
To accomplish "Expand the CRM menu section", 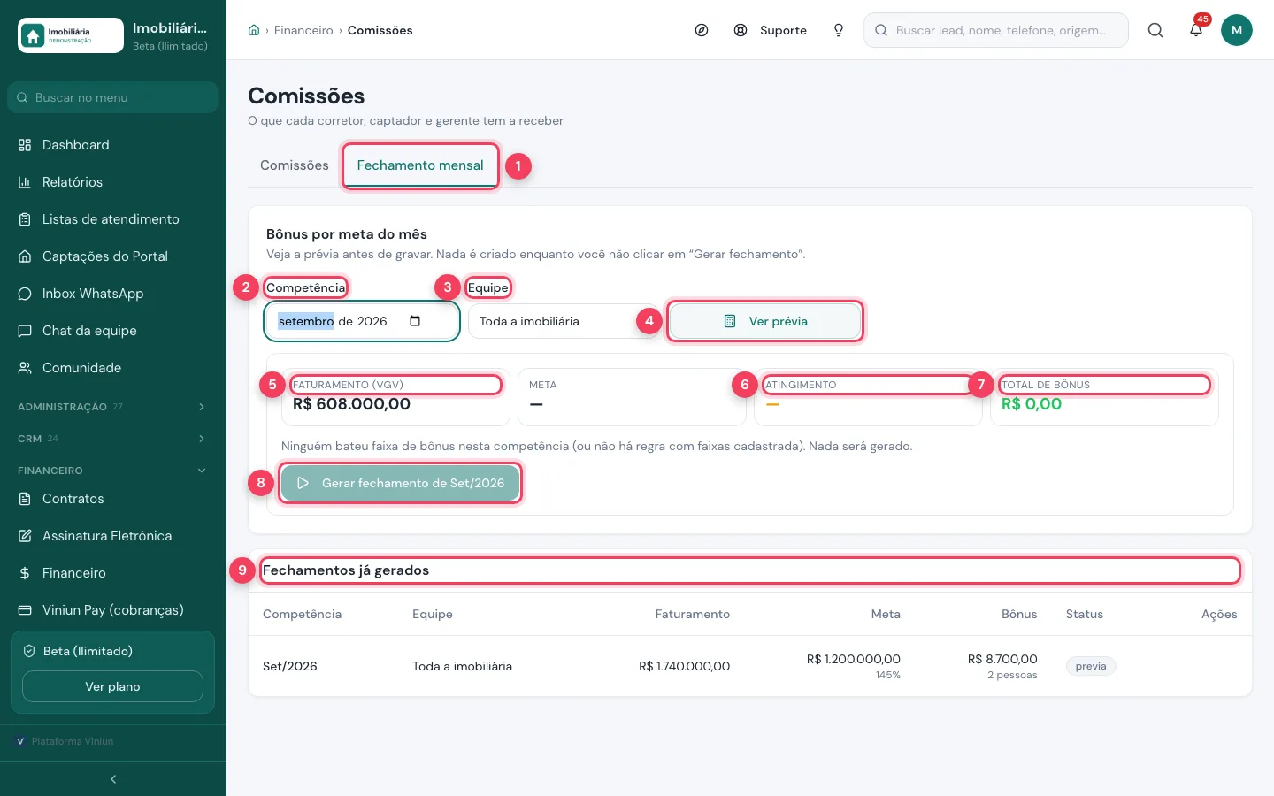I will point(112,439).
